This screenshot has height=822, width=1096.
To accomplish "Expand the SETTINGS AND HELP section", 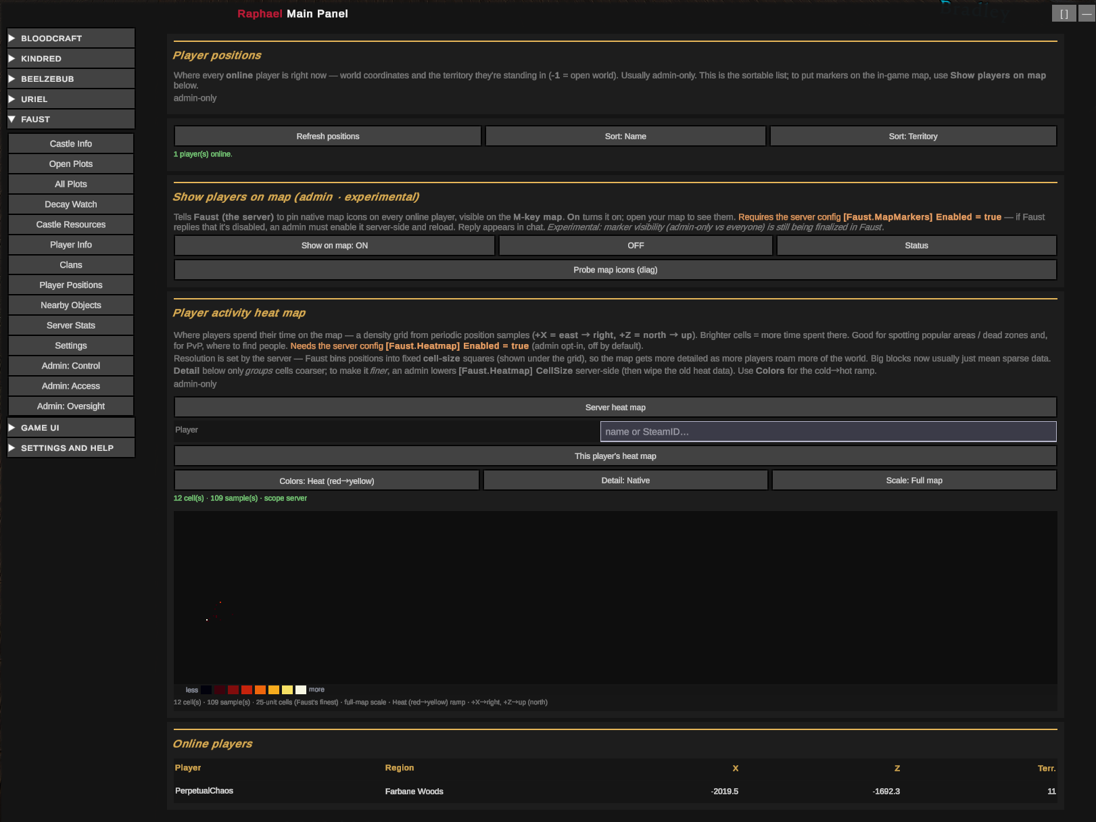I will point(71,448).
